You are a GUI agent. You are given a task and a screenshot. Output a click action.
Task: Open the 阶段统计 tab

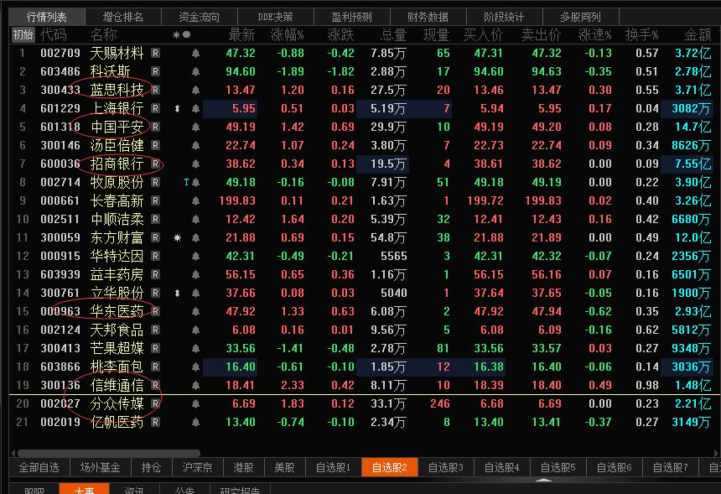pos(504,17)
